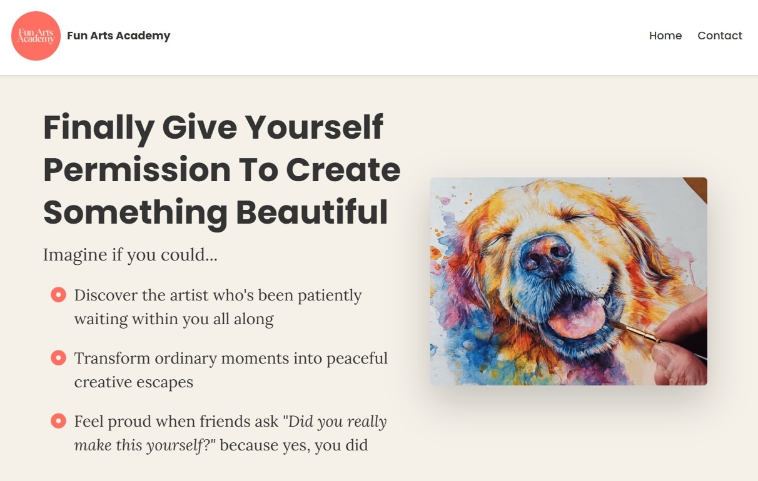Screen dimensions: 758x481
Task: Click the Fun Arts Academy brand name text
Action: [119, 36]
